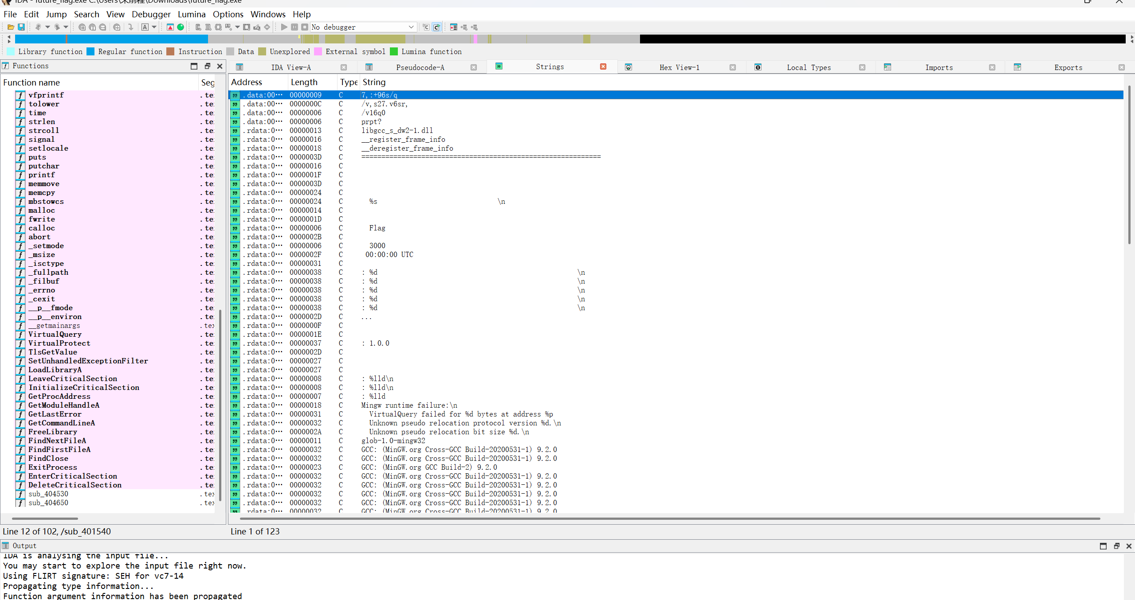This screenshot has height=600, width=1135.
Task: Close the Strings tab with red X
Action: [603, 66]
